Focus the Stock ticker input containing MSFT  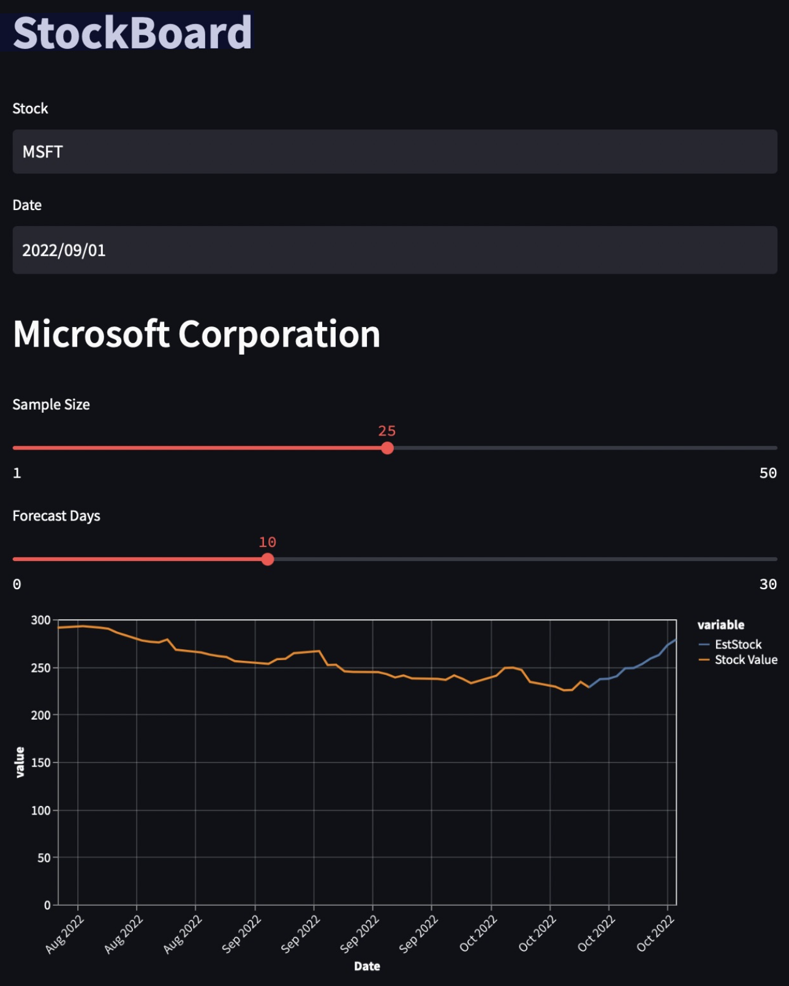[394, 152]
